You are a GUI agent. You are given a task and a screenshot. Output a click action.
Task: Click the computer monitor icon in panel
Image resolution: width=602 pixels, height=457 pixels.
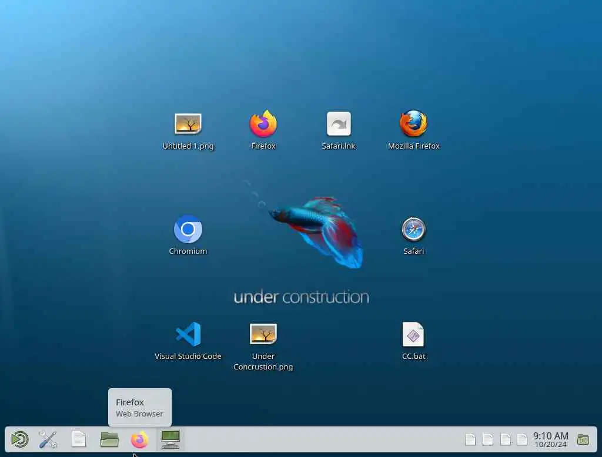point(170,439)
